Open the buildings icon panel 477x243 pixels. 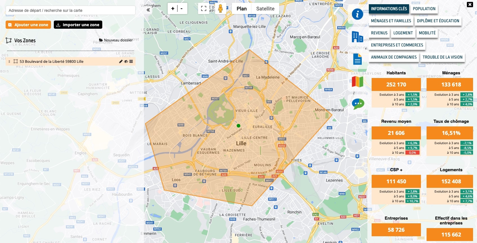point(357,37)
